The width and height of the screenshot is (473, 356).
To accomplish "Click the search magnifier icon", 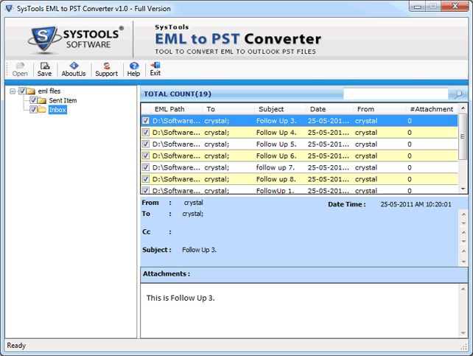I will pos(458,94).
